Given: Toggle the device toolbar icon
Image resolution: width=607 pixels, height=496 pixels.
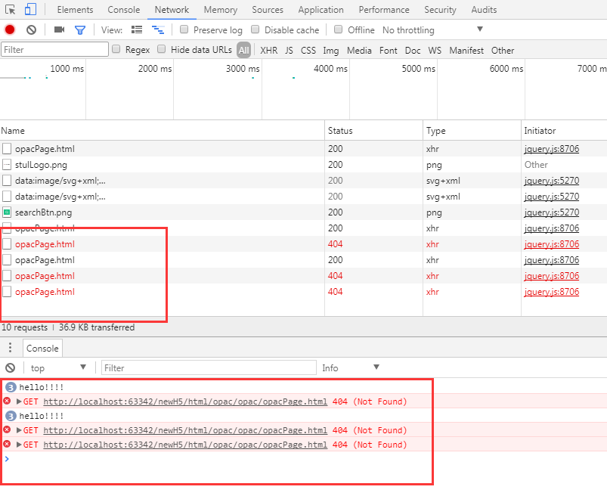Looking at the screenshot, I should click(x=30, y=9).
